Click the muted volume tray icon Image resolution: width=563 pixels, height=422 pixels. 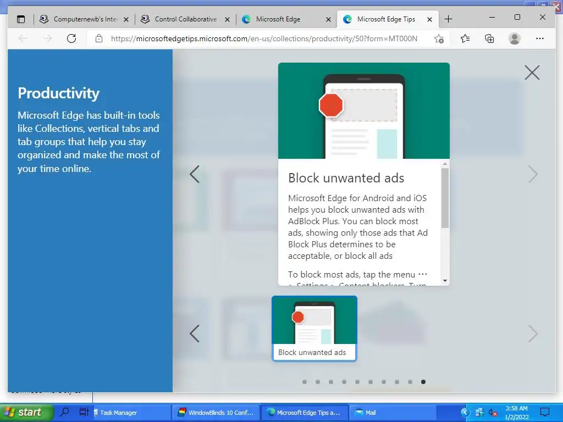tap(493, 413)
